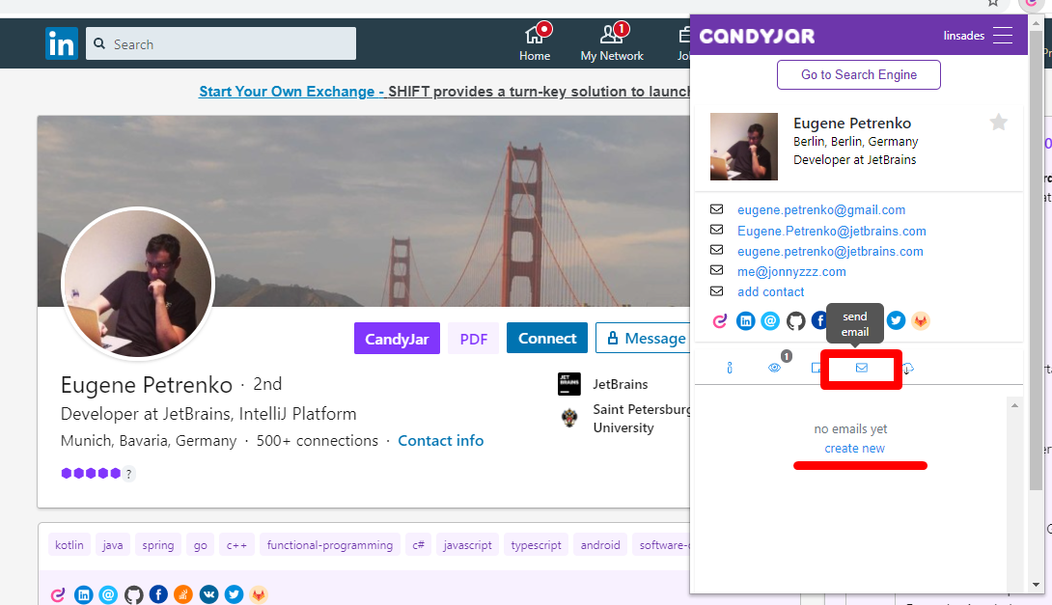Open Stack Overflow icon in bottom row
The image size is (1052, 605).
pyautogui.click(x=183, y=594)
